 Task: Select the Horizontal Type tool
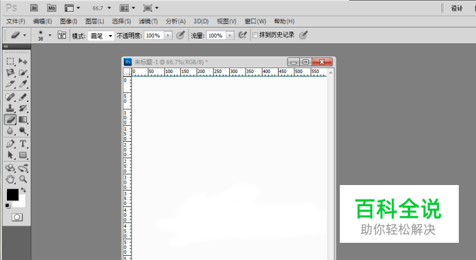[23, 144]
